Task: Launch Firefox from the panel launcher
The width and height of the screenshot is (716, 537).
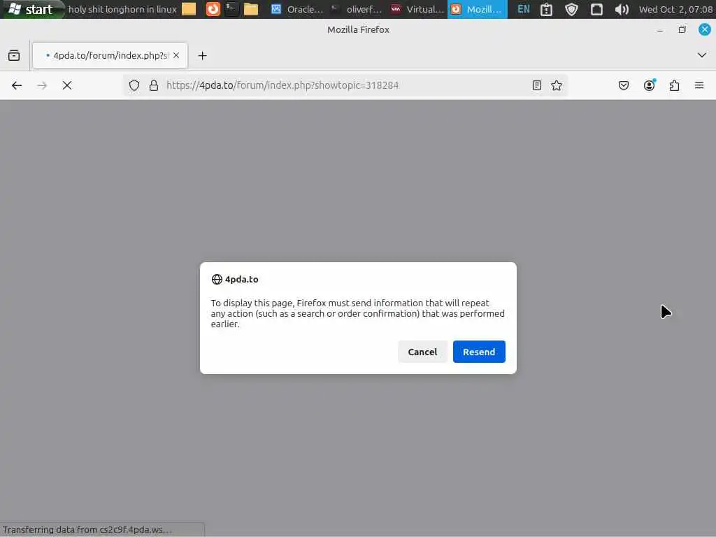Action: [213, 9]
